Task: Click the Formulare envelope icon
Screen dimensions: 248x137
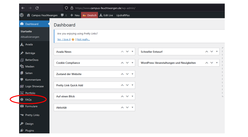Action: 22,106
